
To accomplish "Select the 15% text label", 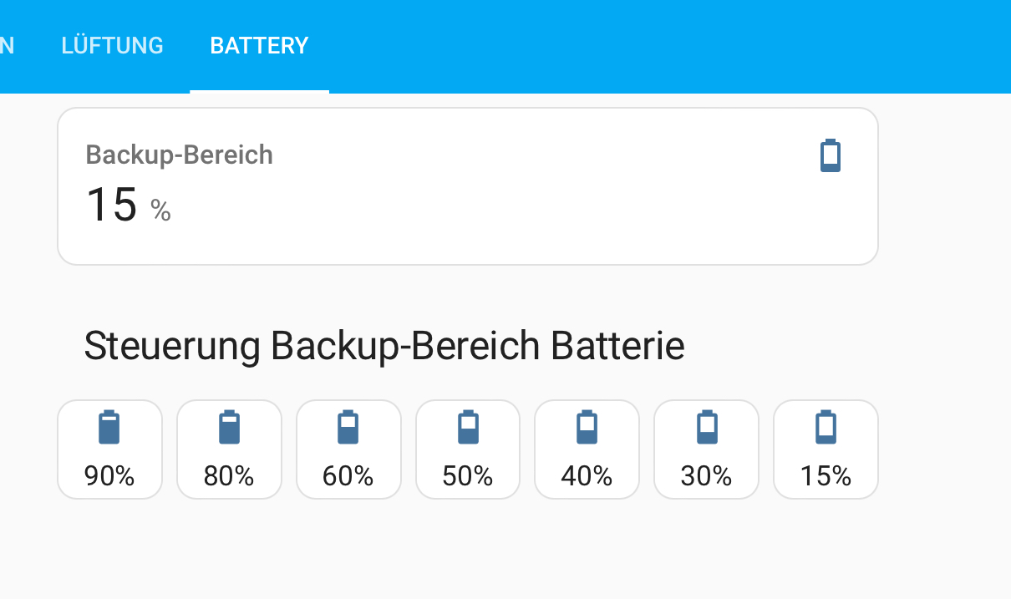I will 826,476.
